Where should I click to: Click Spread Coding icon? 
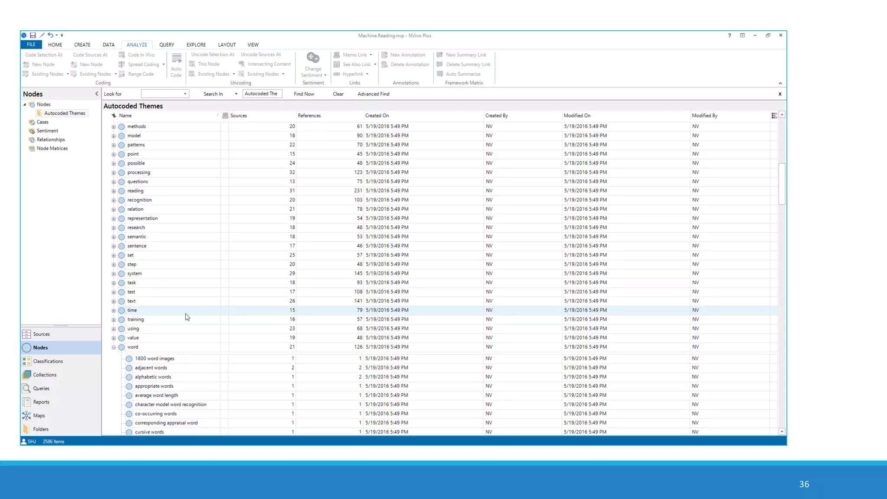click(122, 65)
